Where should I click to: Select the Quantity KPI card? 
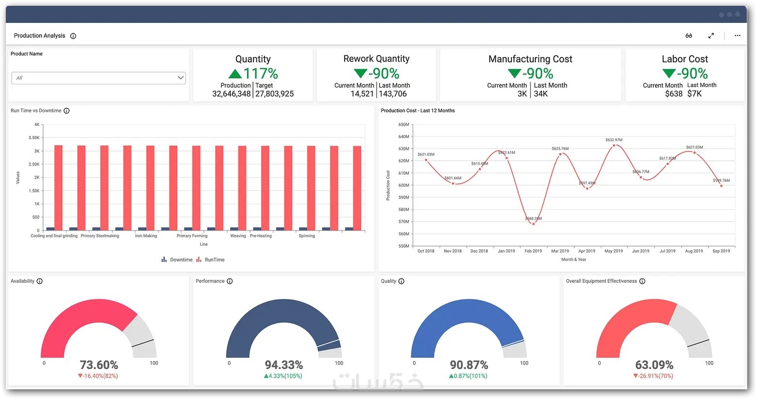click(252, 75)
